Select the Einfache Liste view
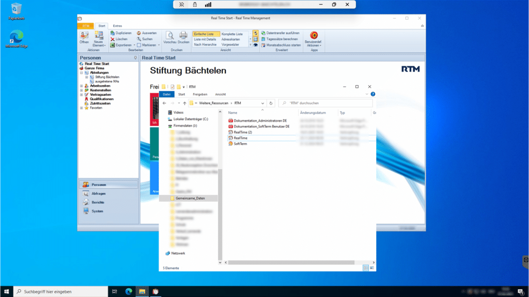 click(x=206, y=34)
